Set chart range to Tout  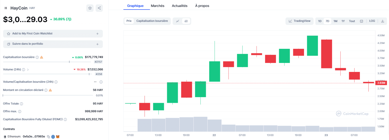[x=352, y=21]
